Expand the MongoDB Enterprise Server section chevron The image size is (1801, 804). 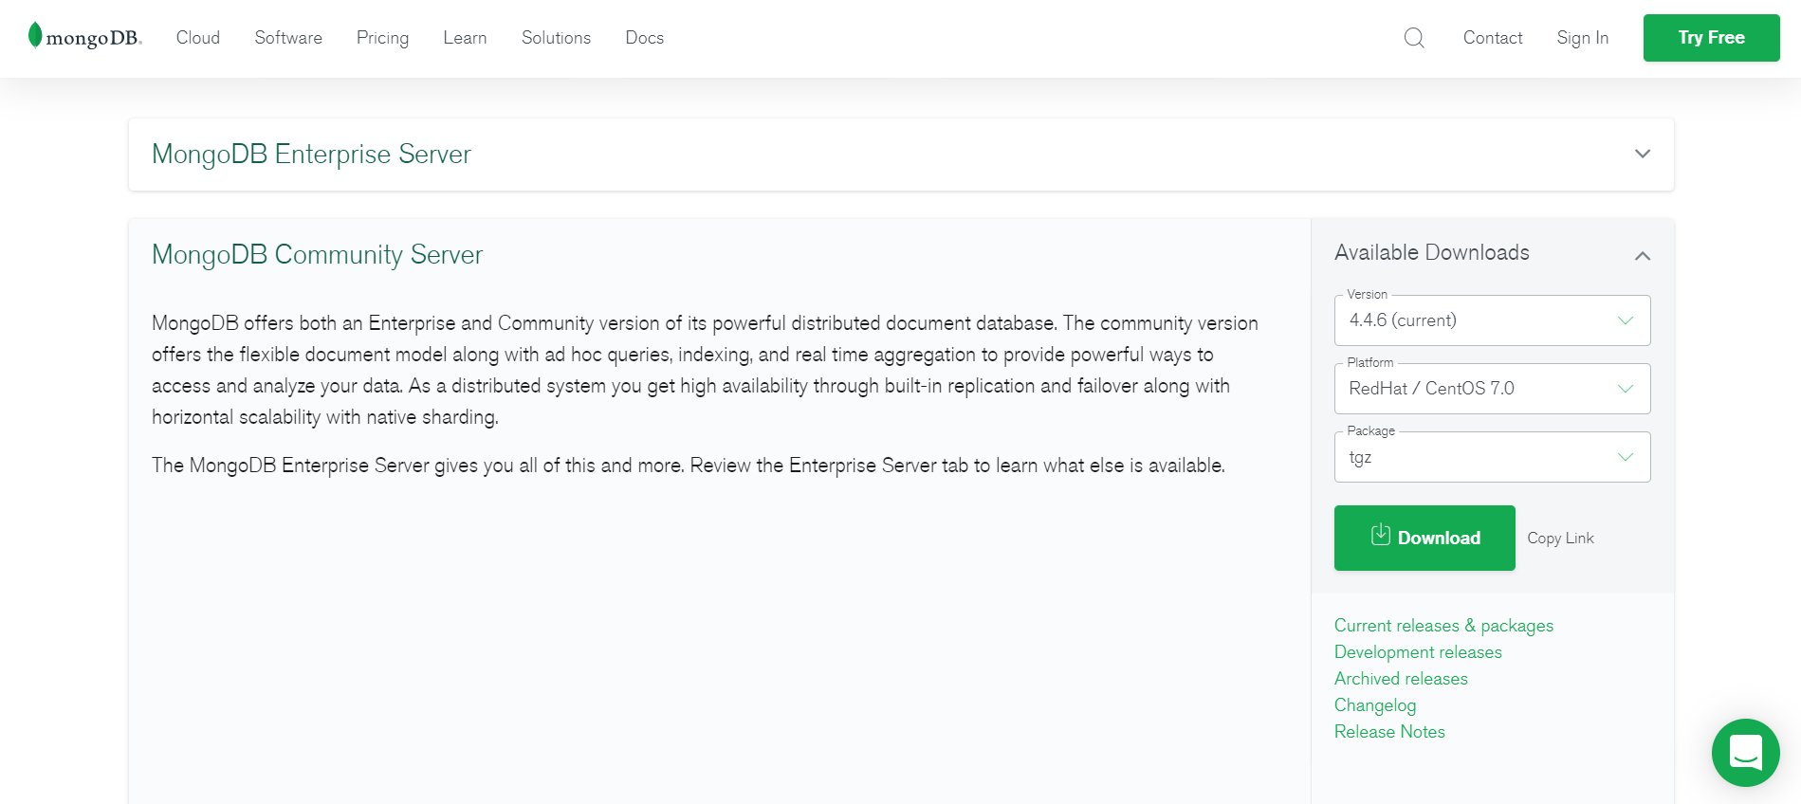click(1643, 154)
